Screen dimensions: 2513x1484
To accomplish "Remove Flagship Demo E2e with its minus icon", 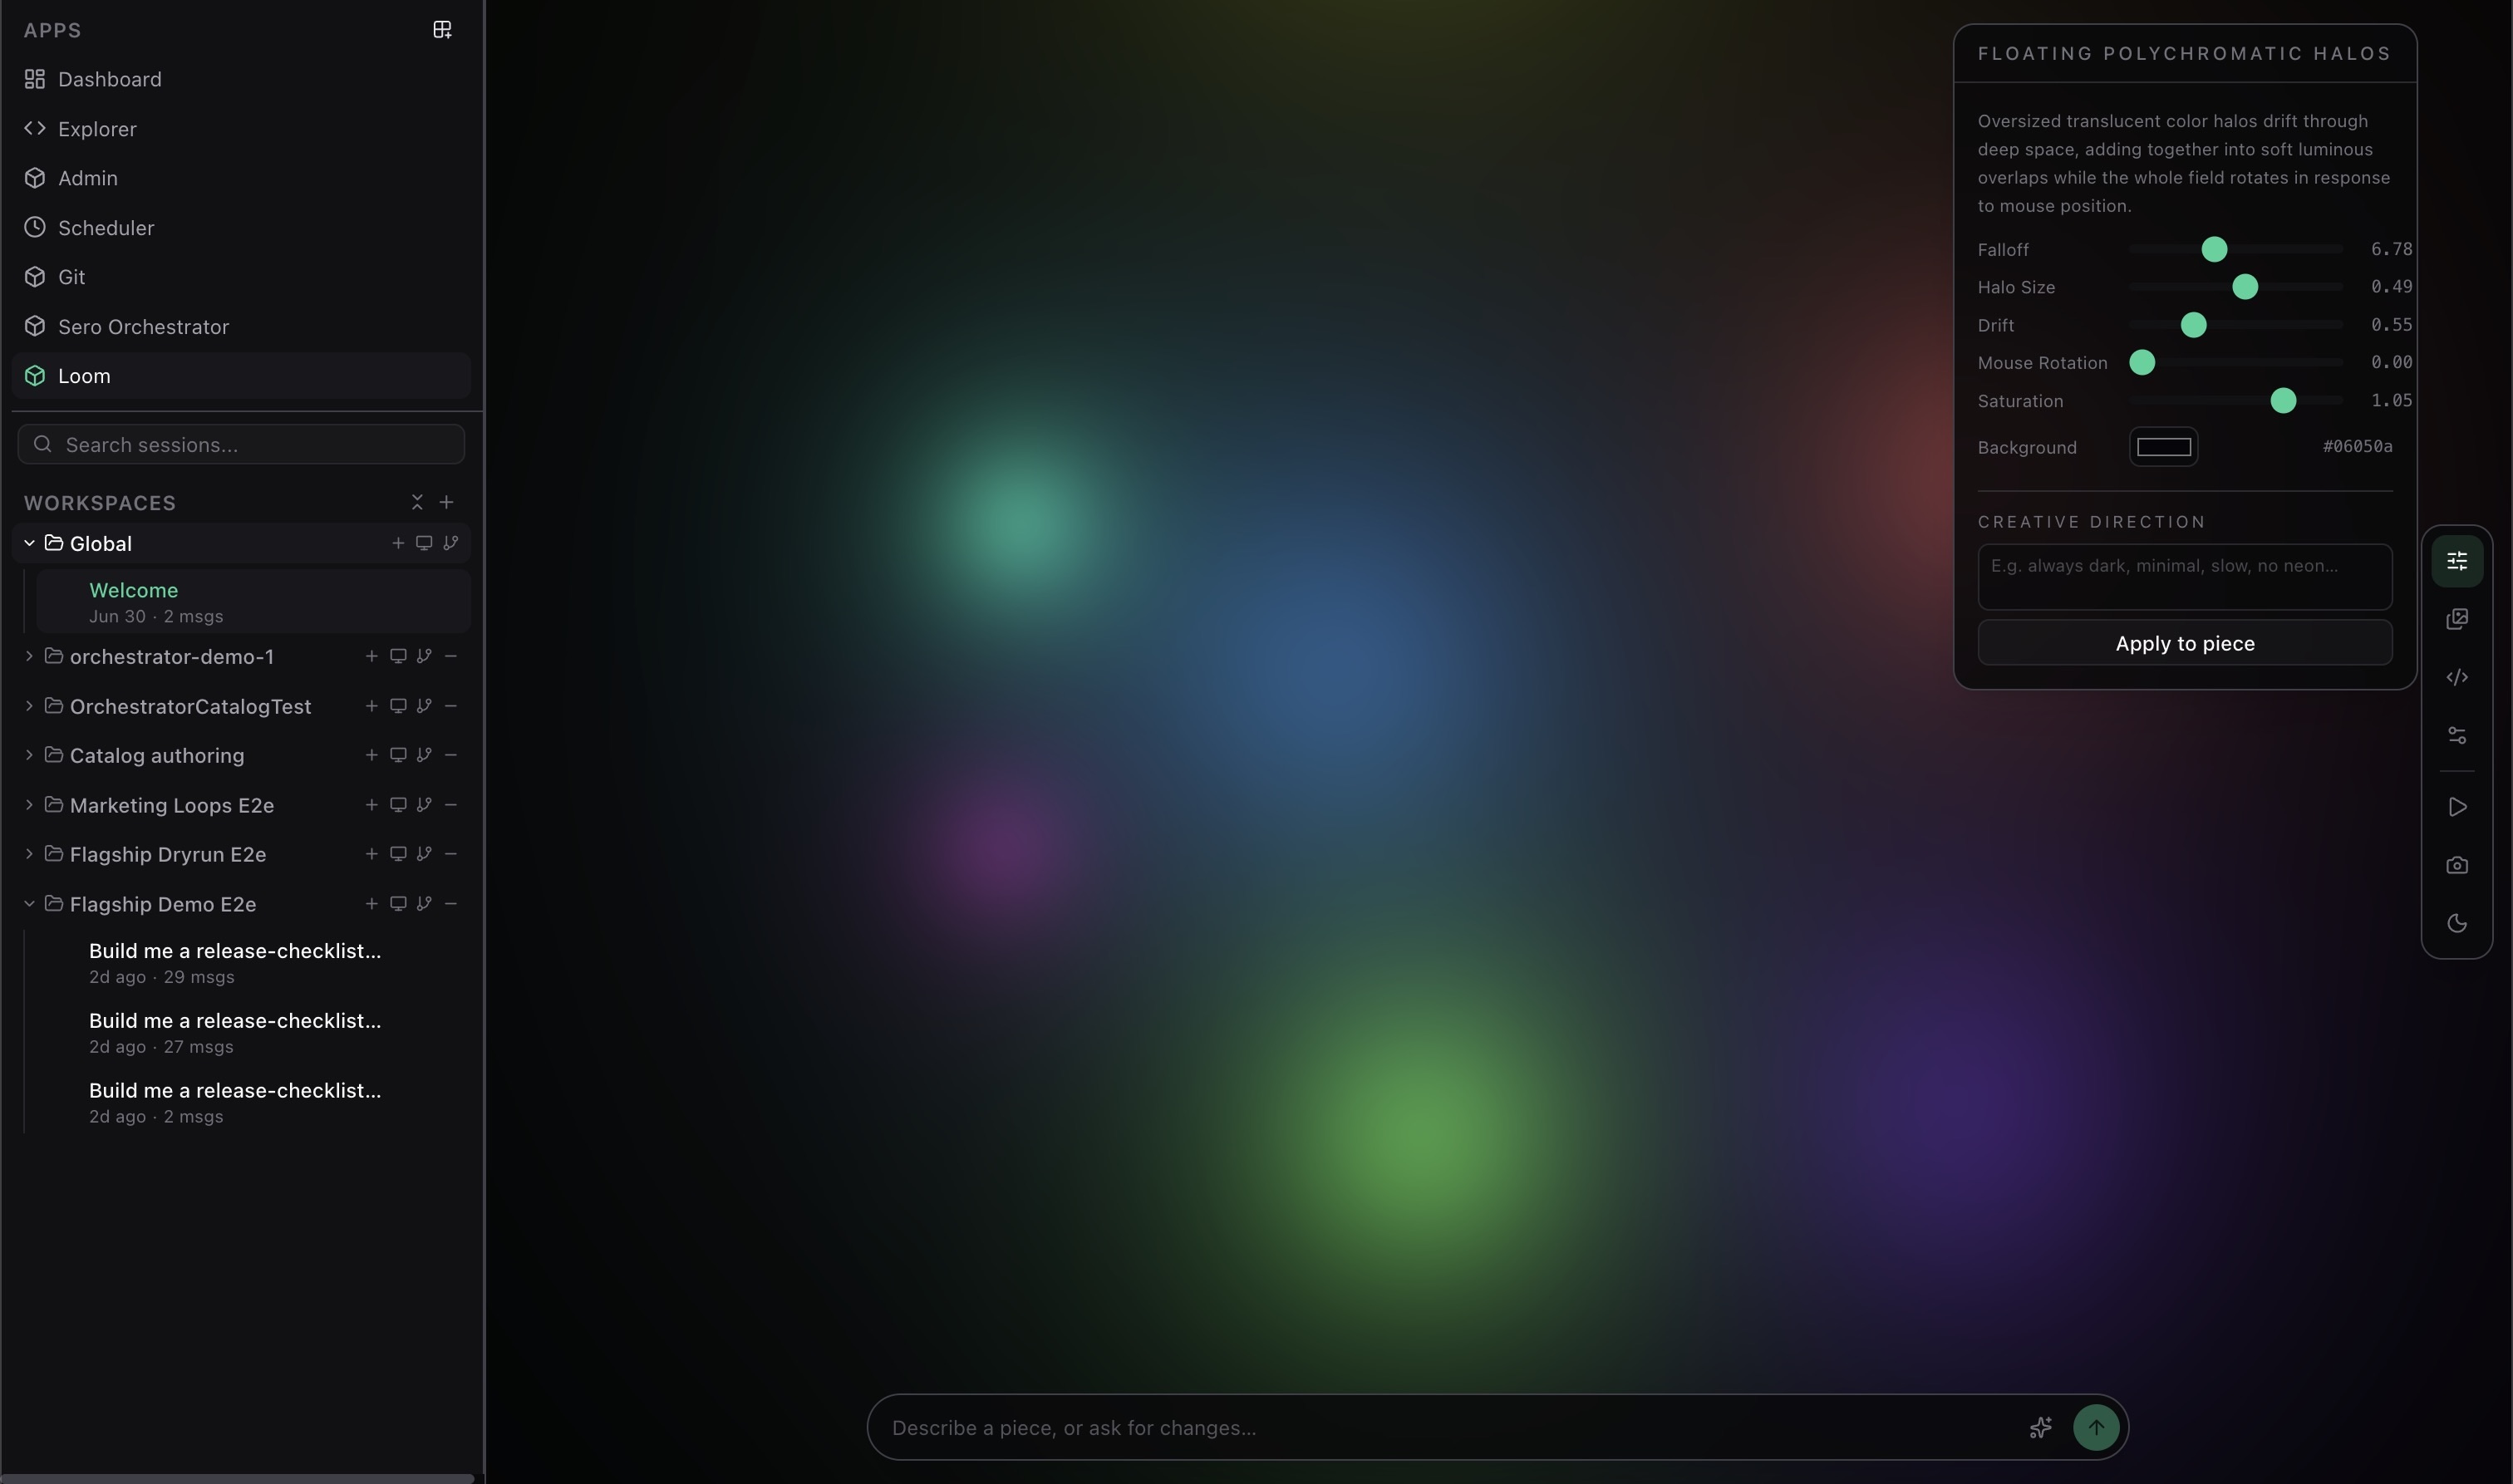I will (451, 904).
